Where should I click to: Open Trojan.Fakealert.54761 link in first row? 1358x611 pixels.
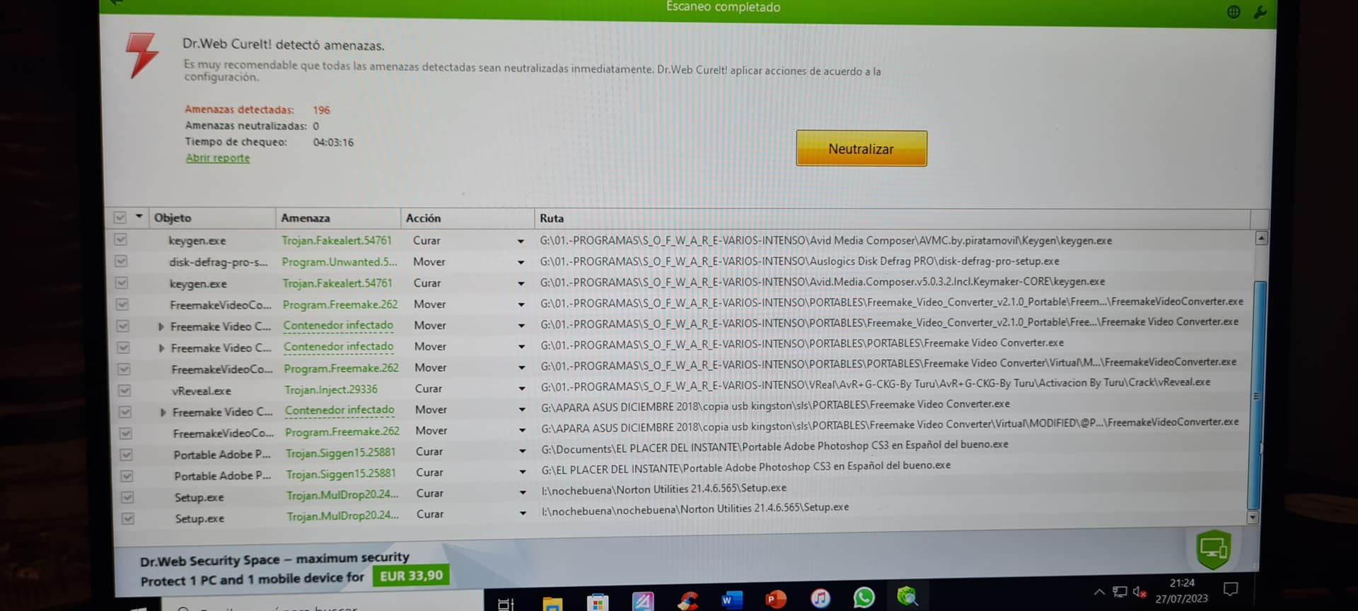tap(337, 240)
